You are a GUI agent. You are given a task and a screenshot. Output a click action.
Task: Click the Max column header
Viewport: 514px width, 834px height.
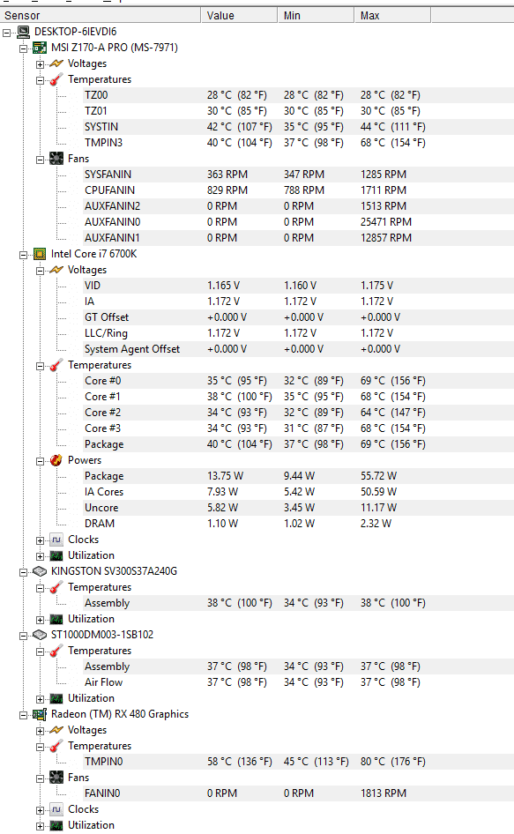click(392, 15)
